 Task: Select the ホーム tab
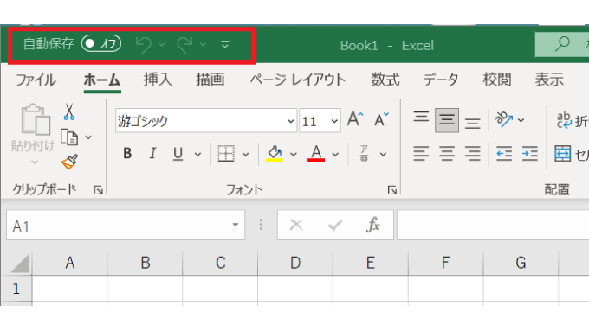click(102, 80)
